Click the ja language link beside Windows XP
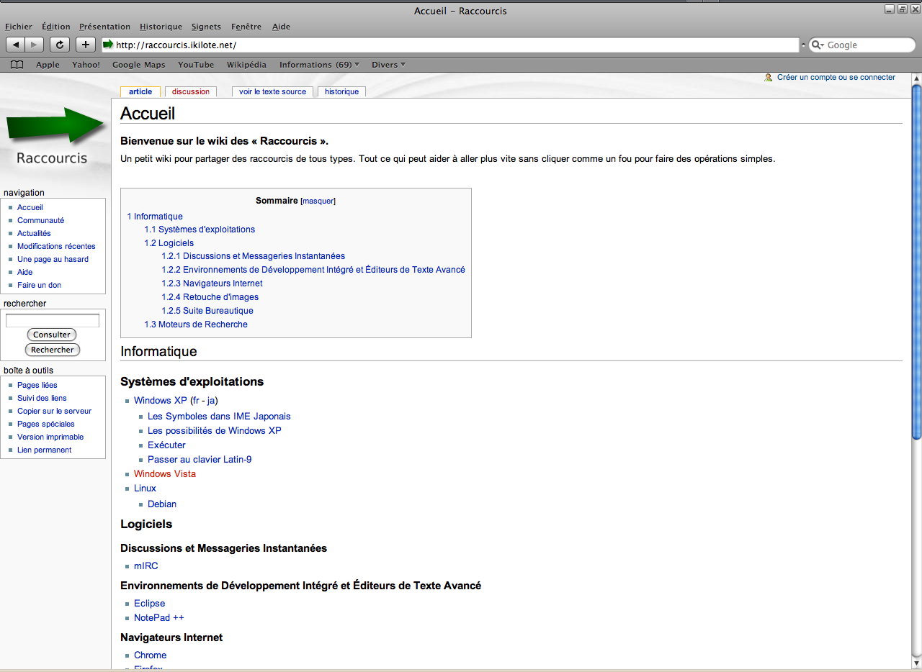The width and height of the screenshot is (922, 672). point(211,401)
